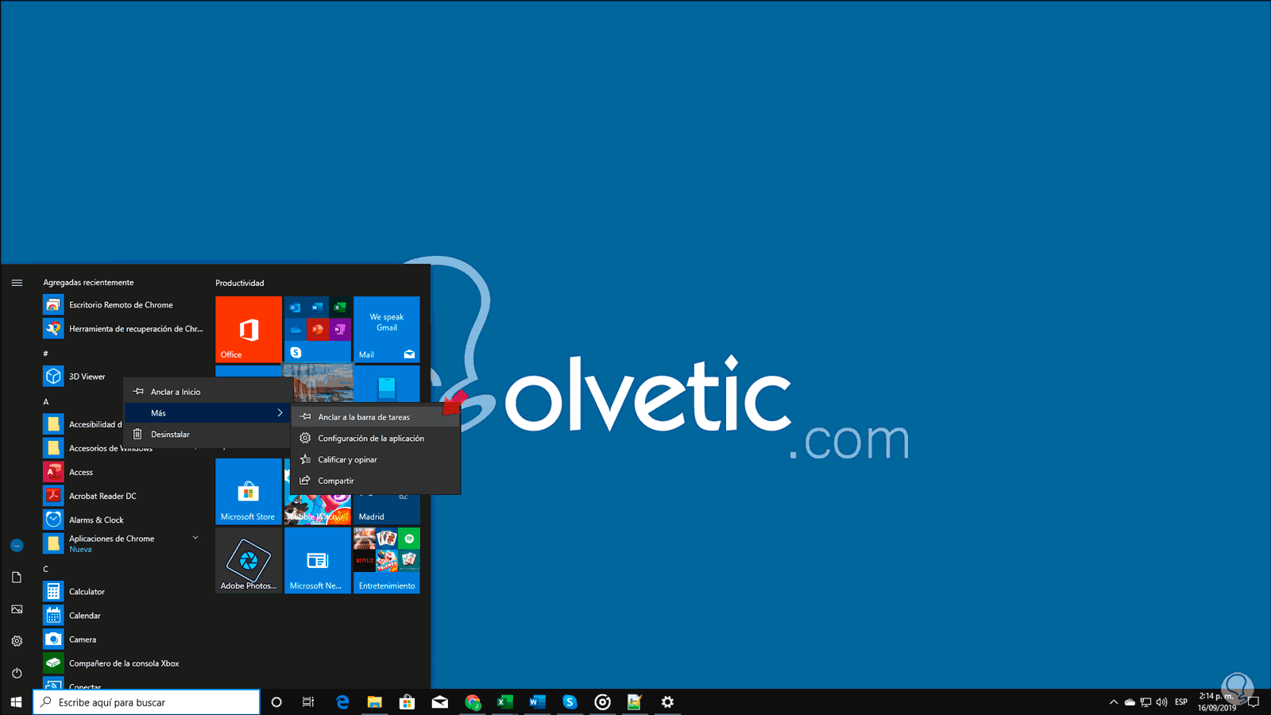Open File Explorer from the taskbar
Viewport: 1271px width, 715px height.
pos(375,702)
